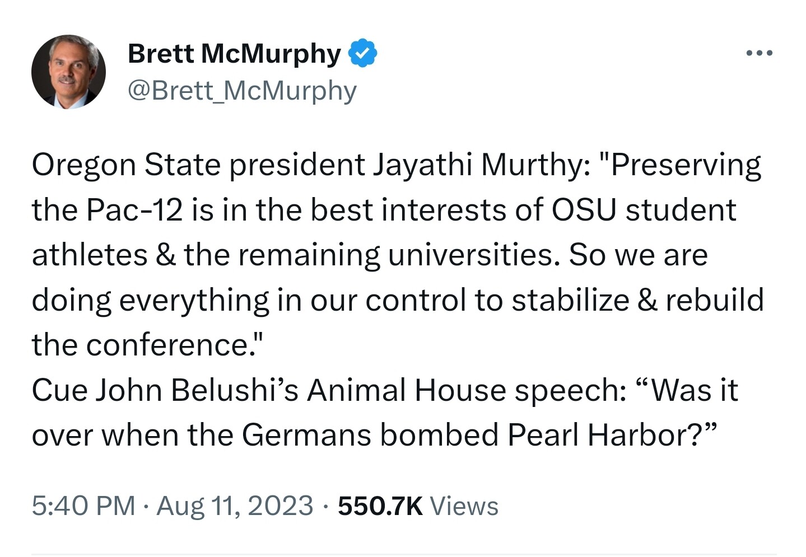Image resolution: width=806 pixels, height=557 pixels.
Task: Click the Views label
Action: tap(464, 505)
